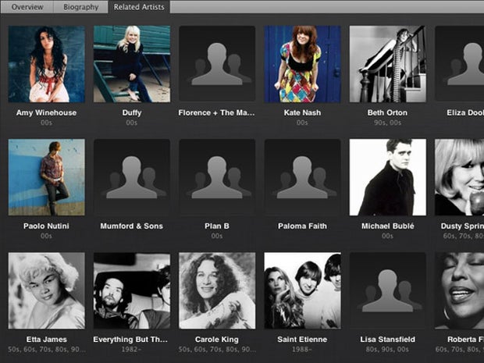Click "90s, 00s" under Beth Orton

(x=388, y=123)
